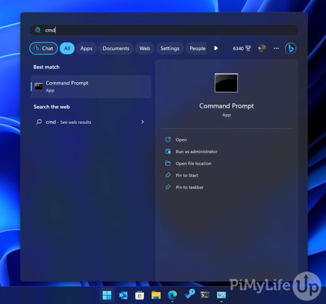Screen dimensions: 326x304
Task: Click the cmd search text field
Action: point(164,30)
